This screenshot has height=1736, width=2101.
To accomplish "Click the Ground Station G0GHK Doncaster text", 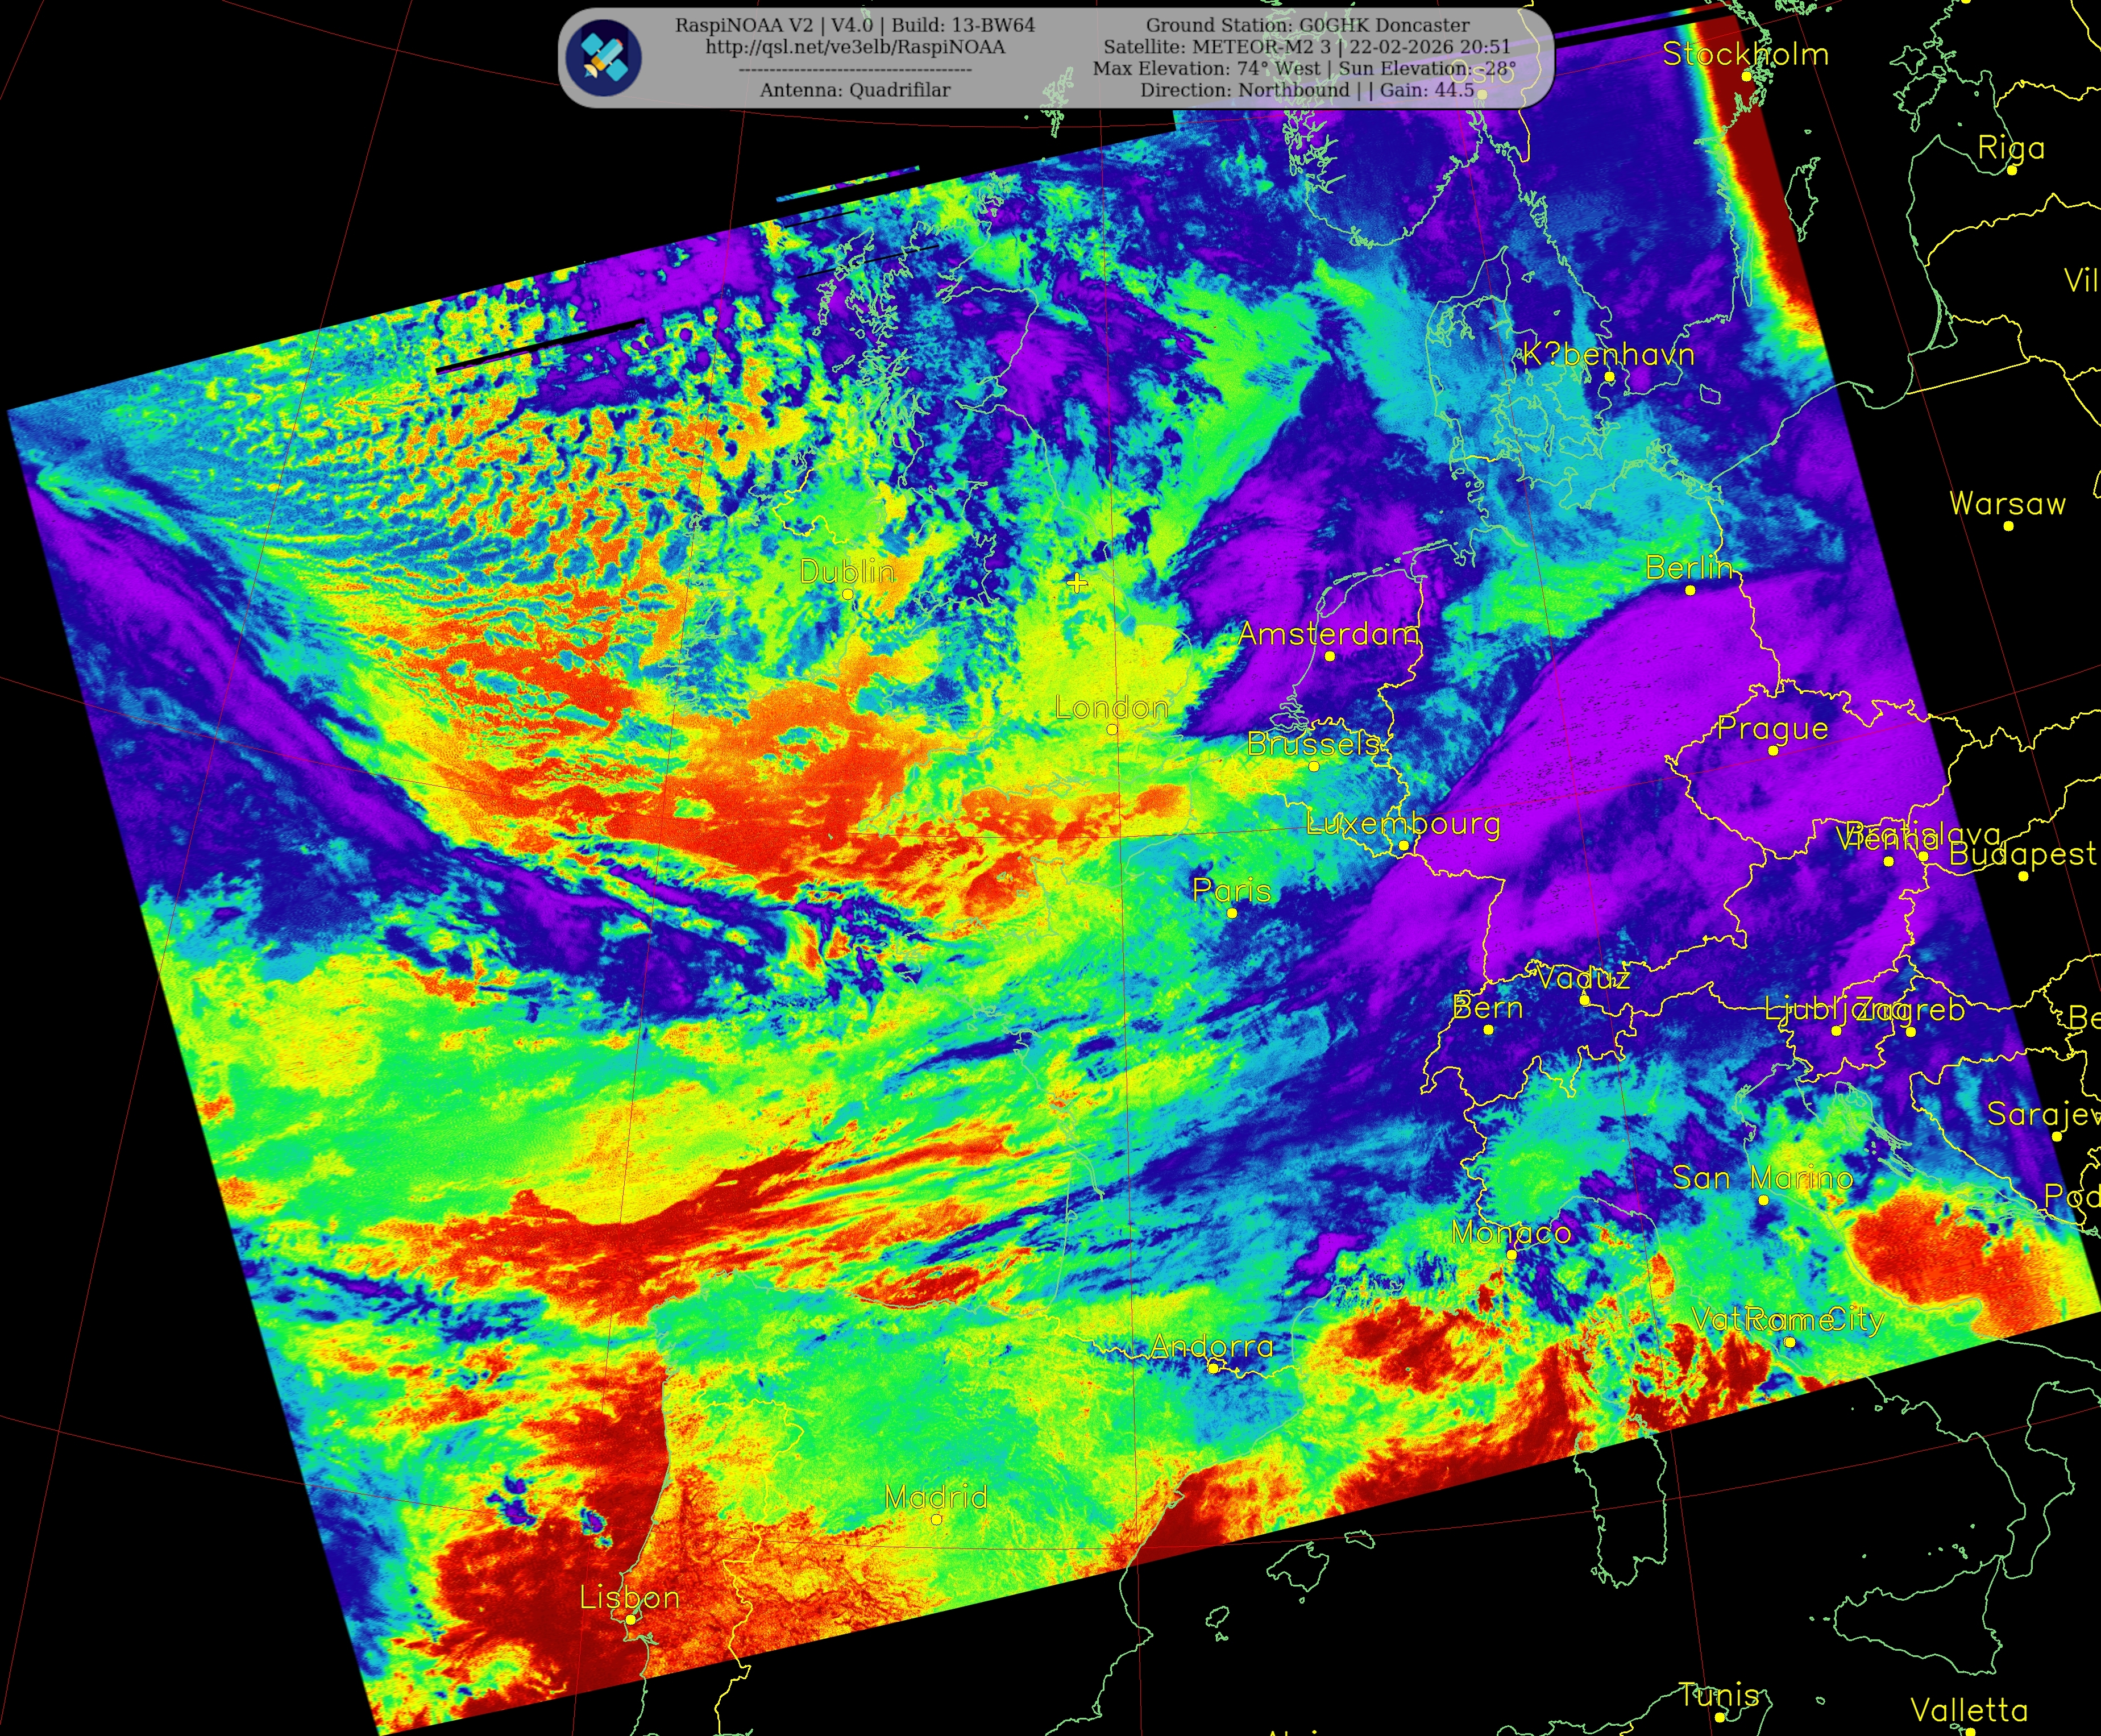I will click(1307, 25).
